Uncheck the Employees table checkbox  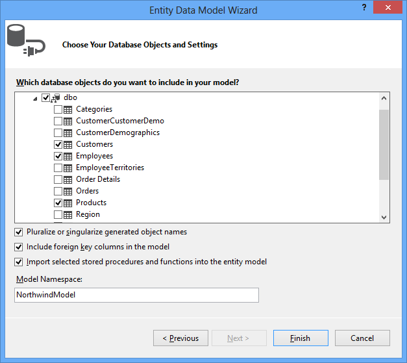58,156
